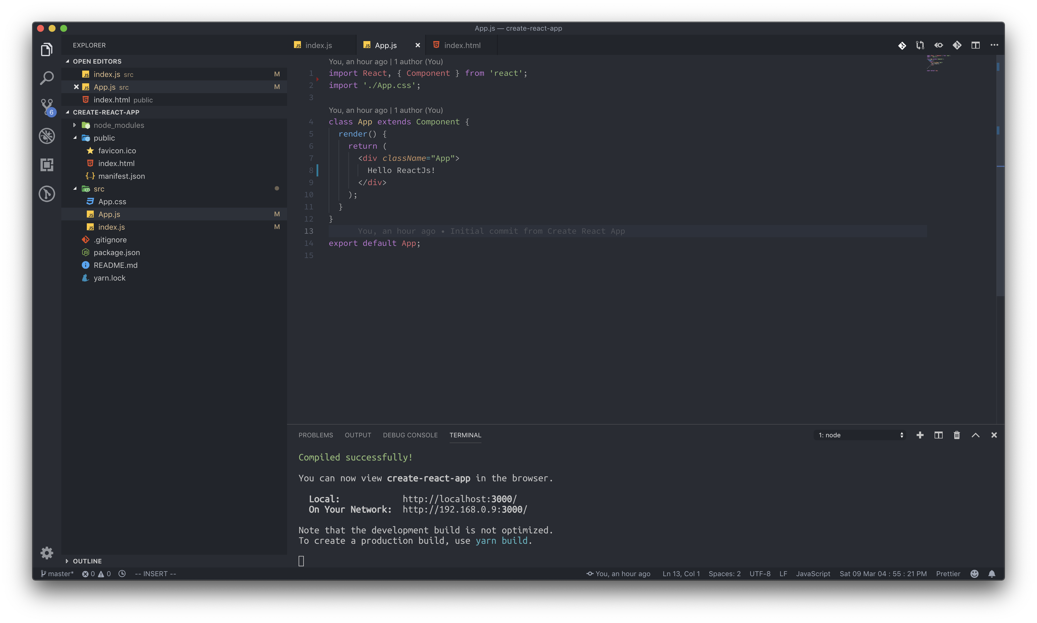Kill the terminal using trash icon
The width and height of the screenshot is (1037, 623).
click(957, 435)
